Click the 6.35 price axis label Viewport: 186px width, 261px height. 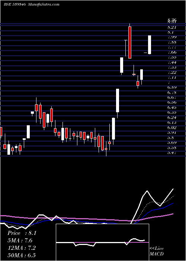coord(172,113)
